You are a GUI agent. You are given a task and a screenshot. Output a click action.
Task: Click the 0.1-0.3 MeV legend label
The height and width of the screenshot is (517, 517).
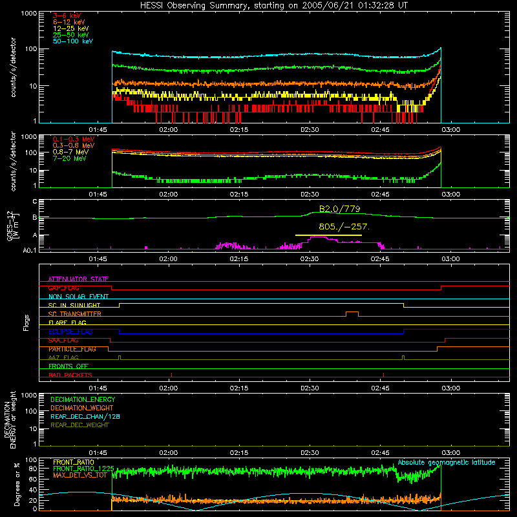[x=74, y=139]
